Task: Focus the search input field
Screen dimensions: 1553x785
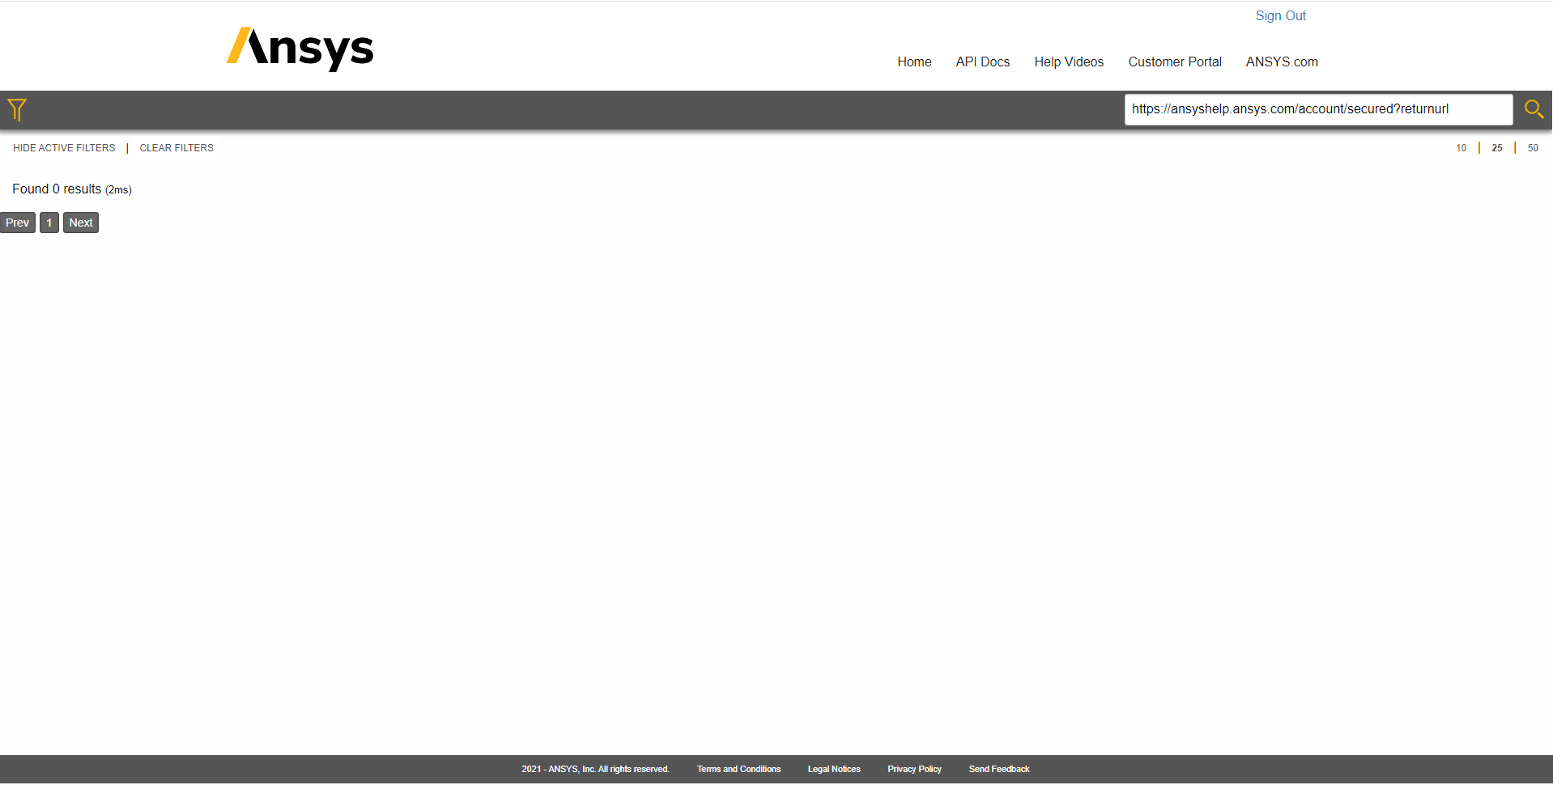Action: (x=1318, y=109)
